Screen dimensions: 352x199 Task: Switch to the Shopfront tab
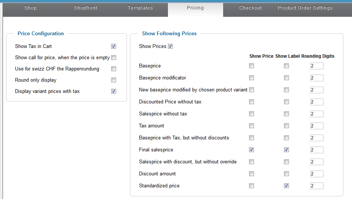click(x=86, y=8)
